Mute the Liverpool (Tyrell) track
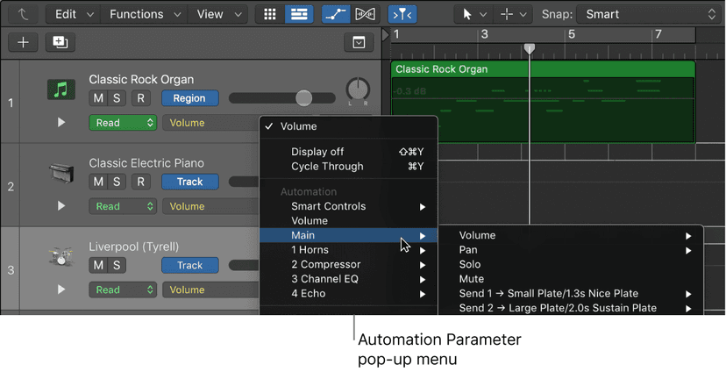 98,265
